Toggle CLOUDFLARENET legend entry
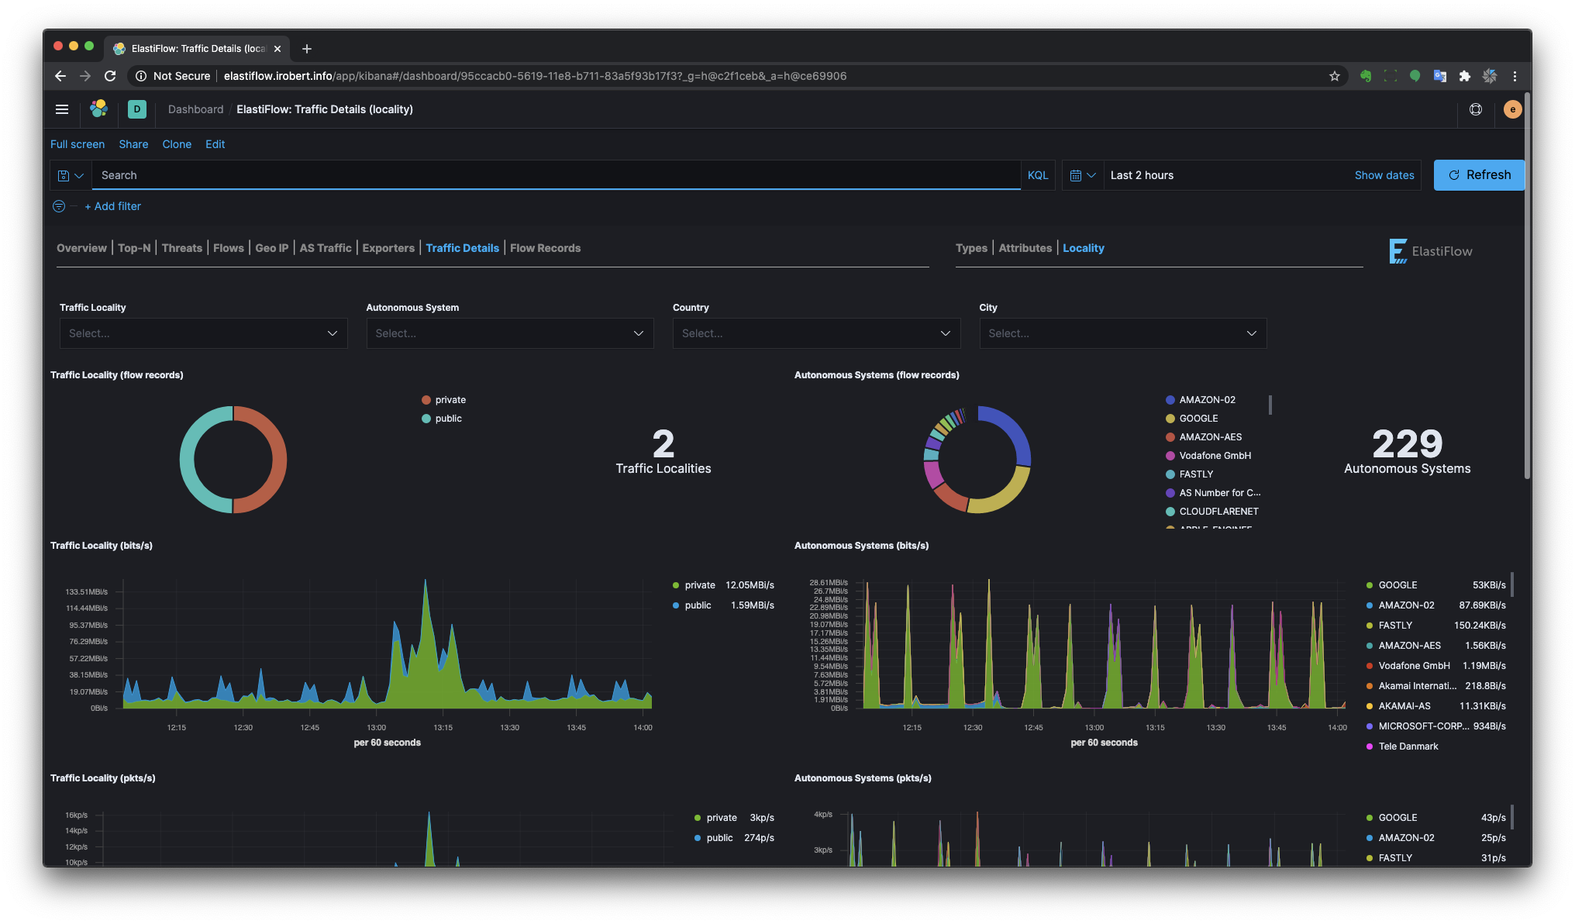 click(x=1212, y=512)
